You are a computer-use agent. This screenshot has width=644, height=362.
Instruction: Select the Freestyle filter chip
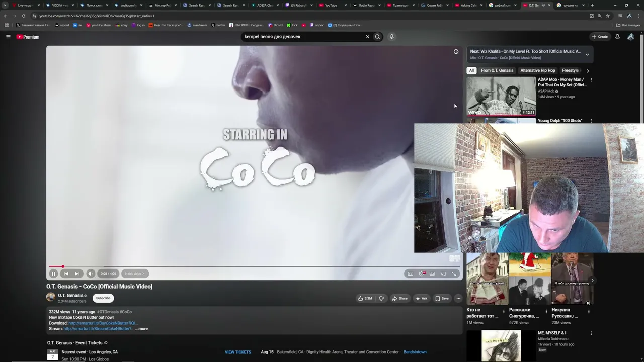[x=571, y=70]
